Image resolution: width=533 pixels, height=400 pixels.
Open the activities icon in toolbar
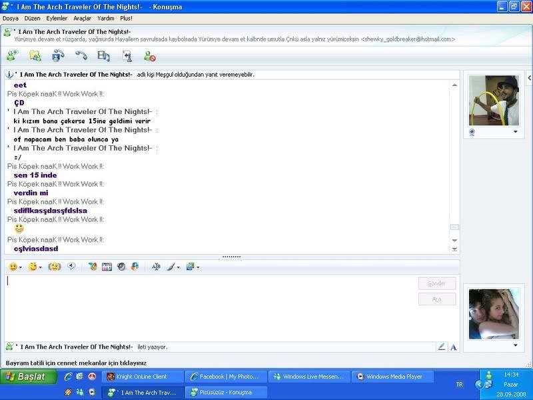[103, 56]
